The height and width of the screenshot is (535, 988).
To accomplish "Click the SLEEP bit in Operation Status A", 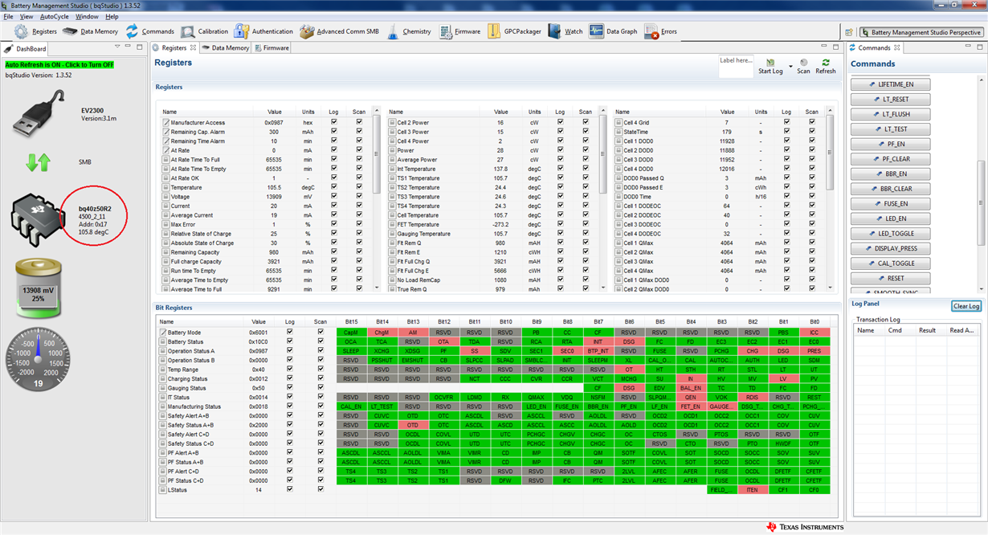I will [x=350, y=350].
